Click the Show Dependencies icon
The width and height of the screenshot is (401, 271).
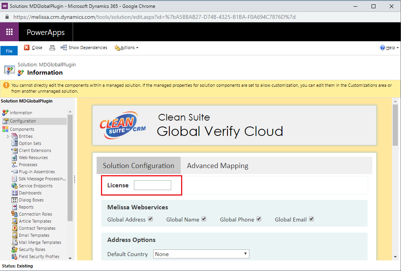(63, 48)
